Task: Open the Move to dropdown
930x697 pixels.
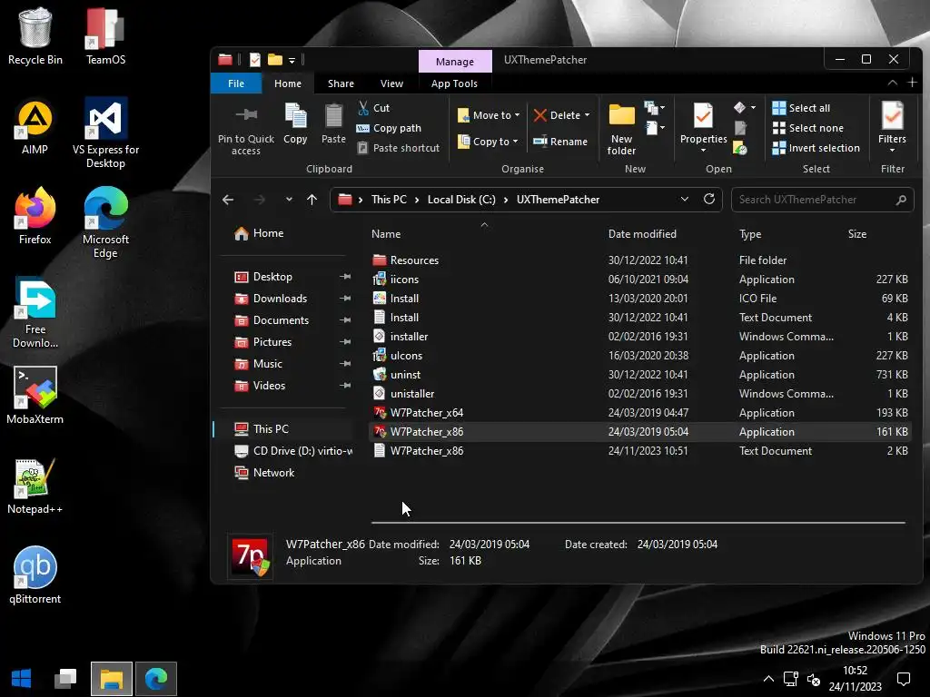Action: click(x=488, y=115)
